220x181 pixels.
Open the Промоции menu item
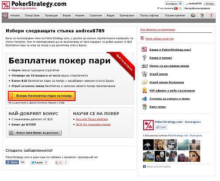51,15
